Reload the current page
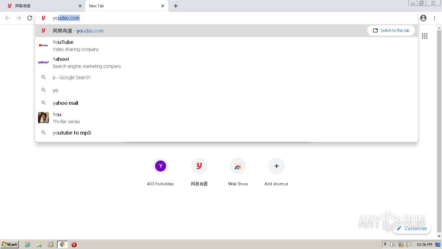This screenshot has height=249, width=442. click(x=30, y=18)
